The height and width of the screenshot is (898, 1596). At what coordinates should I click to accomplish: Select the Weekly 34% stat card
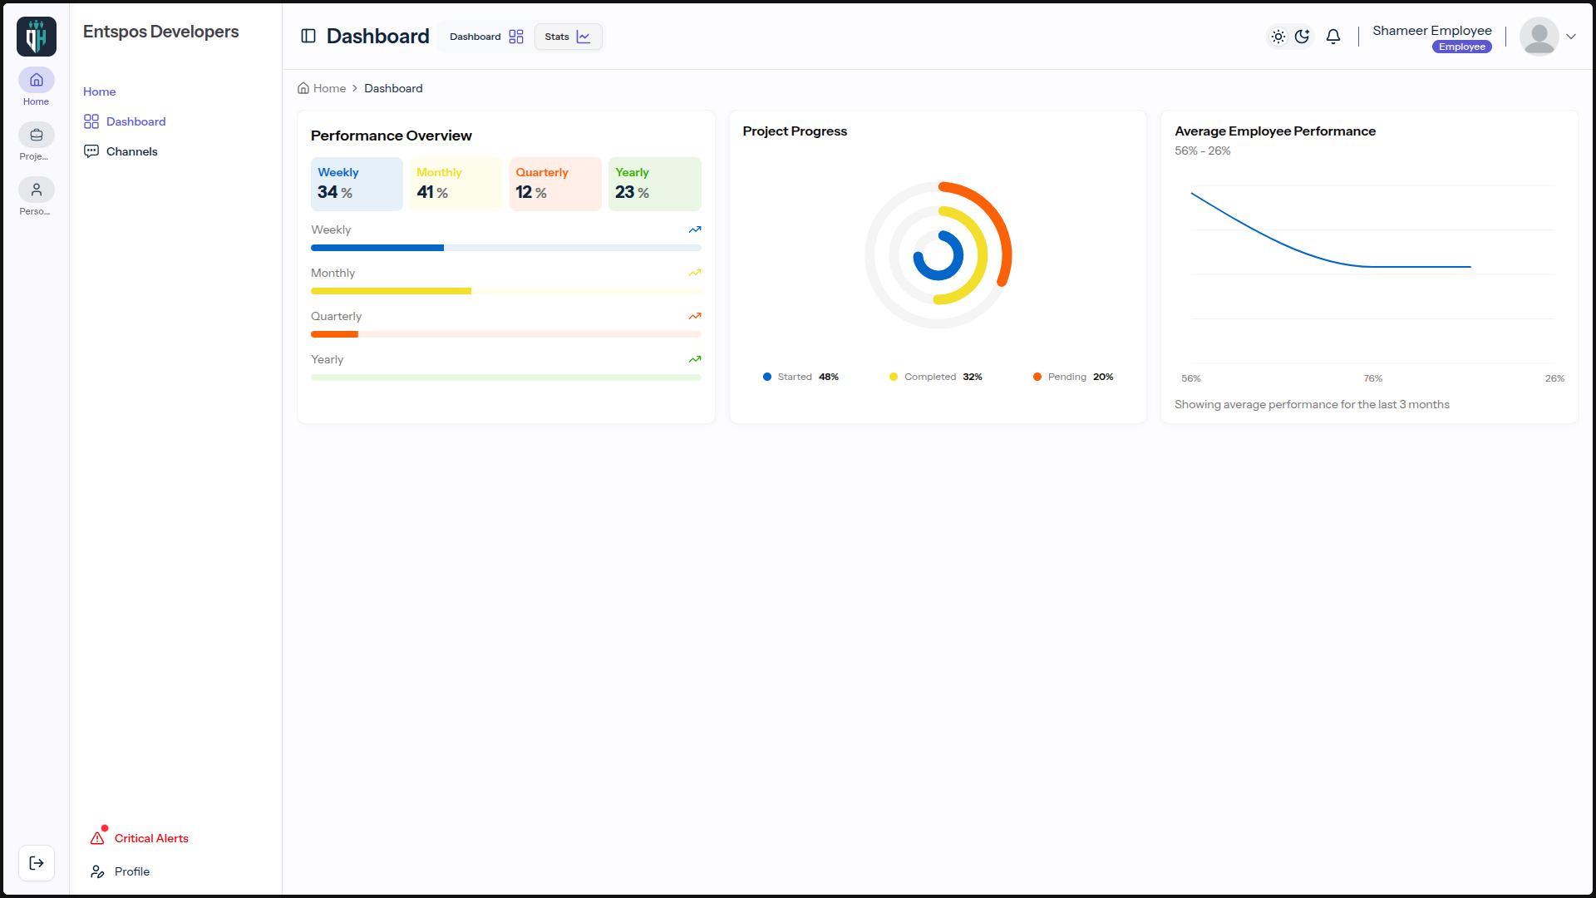tap(357, 184)
